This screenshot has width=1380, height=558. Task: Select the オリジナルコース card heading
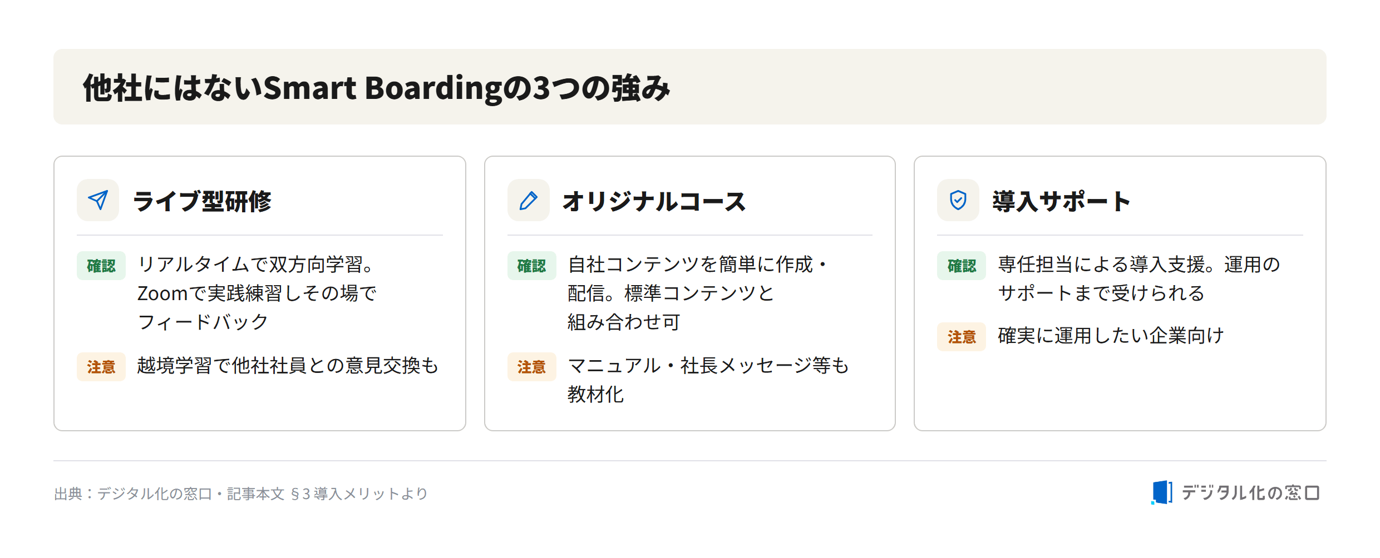coord(654,201)
